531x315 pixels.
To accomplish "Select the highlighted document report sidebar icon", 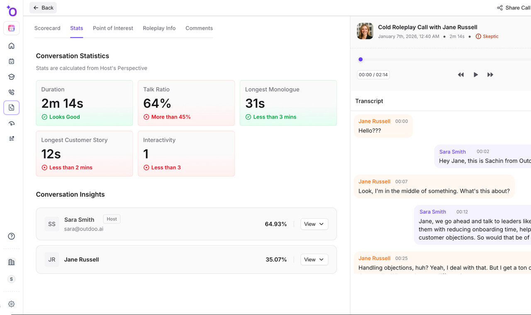I will pos(12,108).
